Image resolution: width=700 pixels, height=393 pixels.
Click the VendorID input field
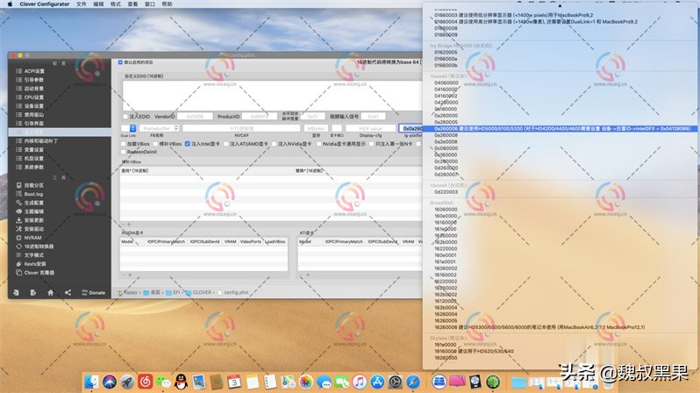[x=195, y=117]
